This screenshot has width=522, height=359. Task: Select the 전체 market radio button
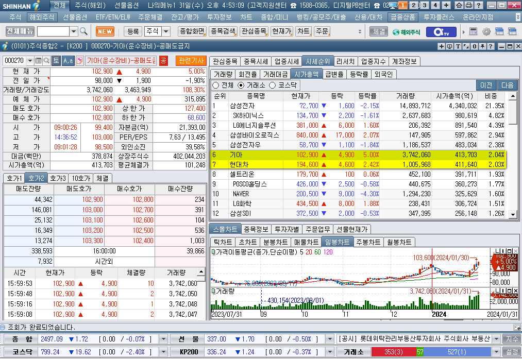coord(216,85)
